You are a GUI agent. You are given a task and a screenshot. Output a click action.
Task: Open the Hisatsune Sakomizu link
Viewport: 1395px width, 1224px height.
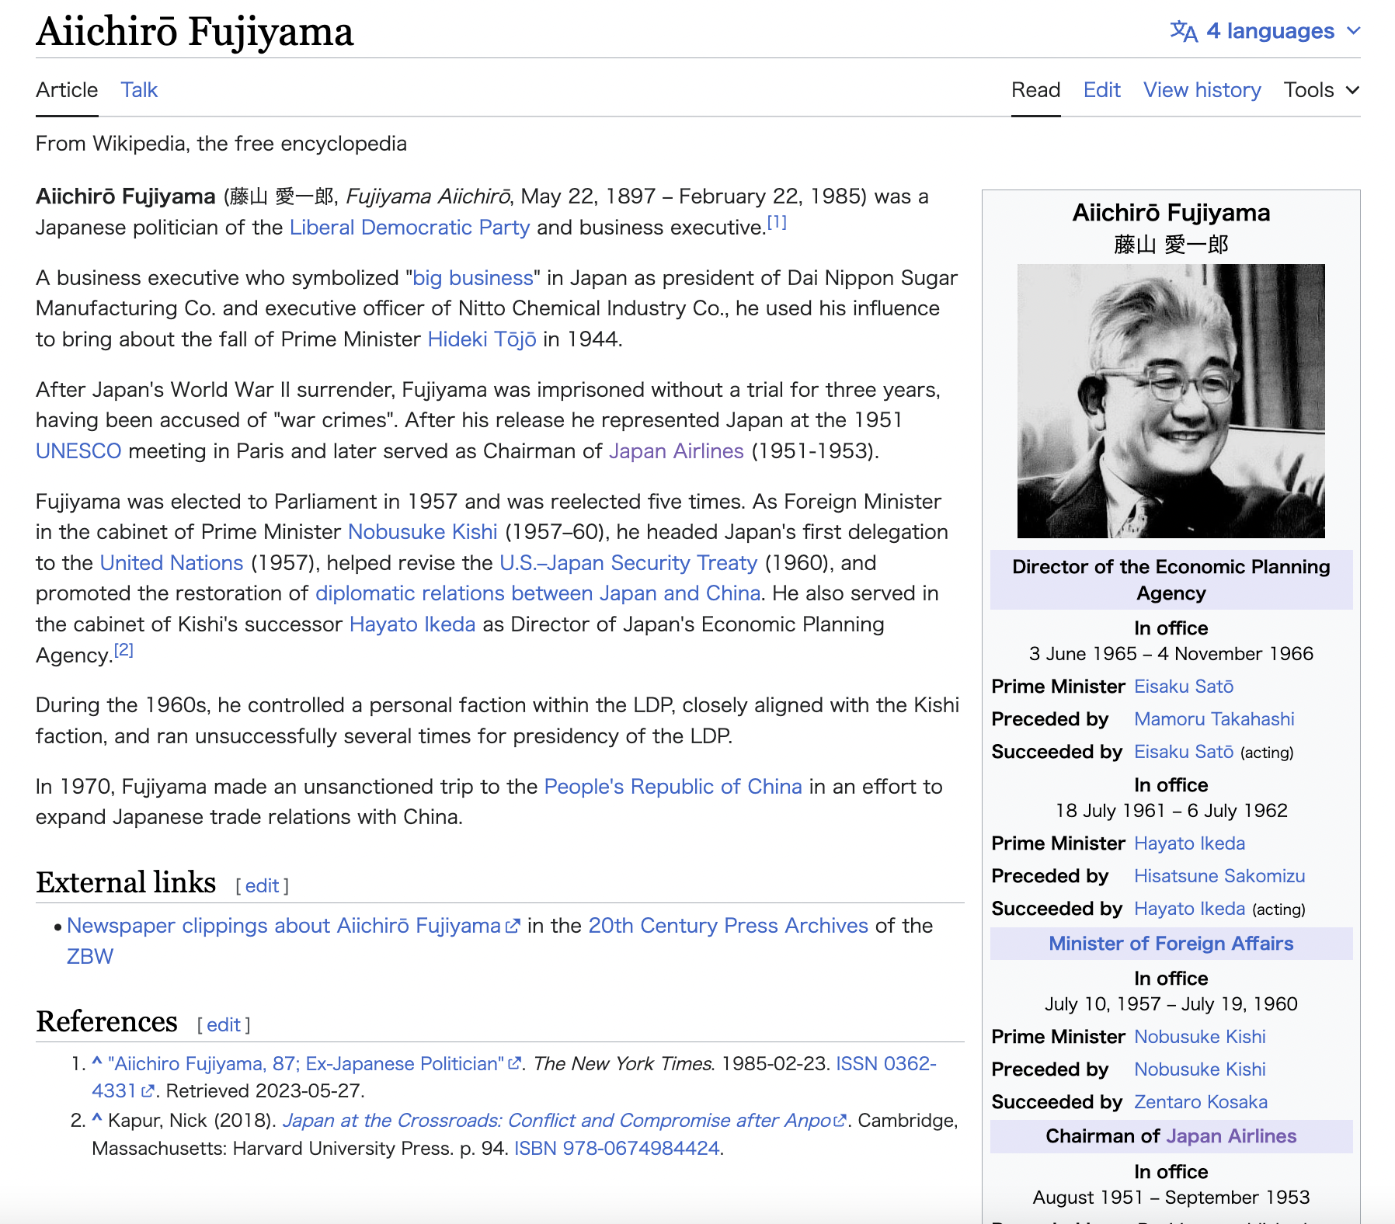(1219, 876)
